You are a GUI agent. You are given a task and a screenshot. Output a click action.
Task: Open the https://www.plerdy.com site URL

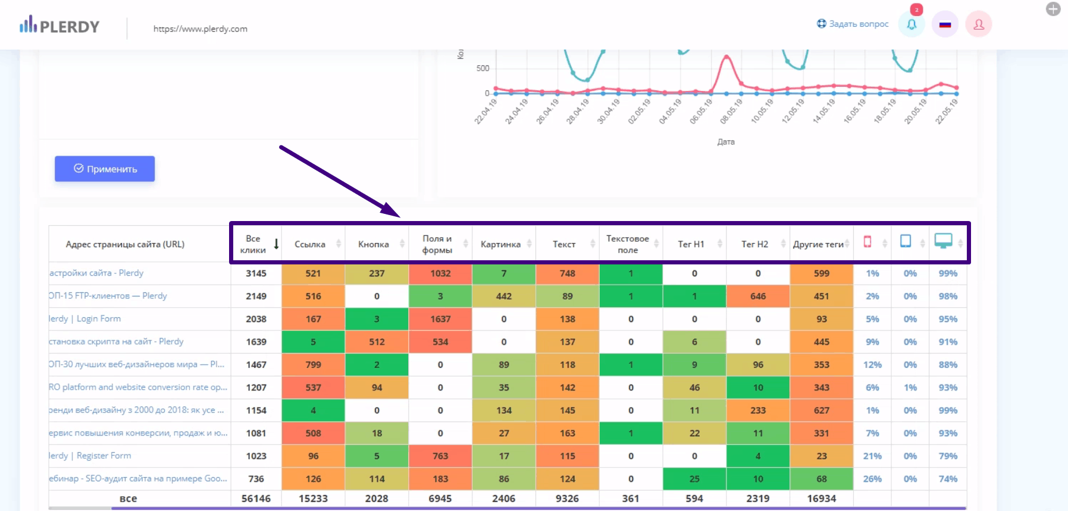point(201,29)
